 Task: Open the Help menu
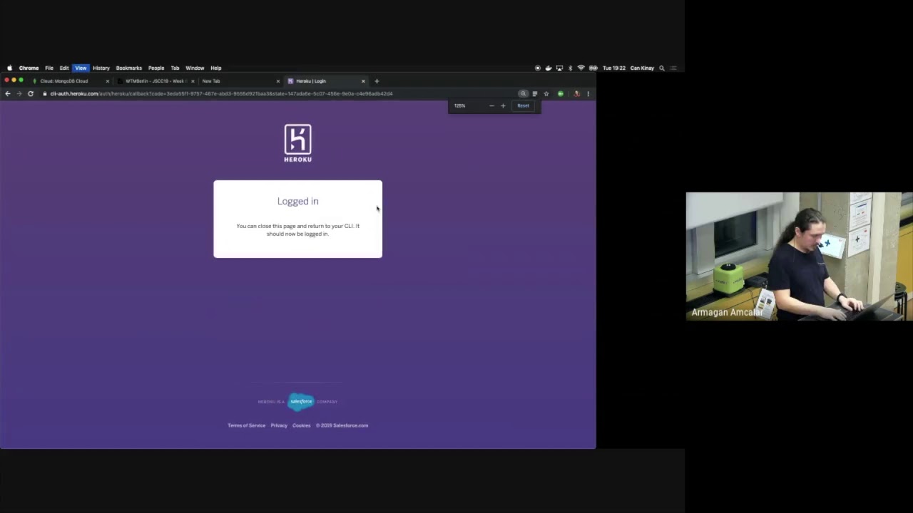216,68
